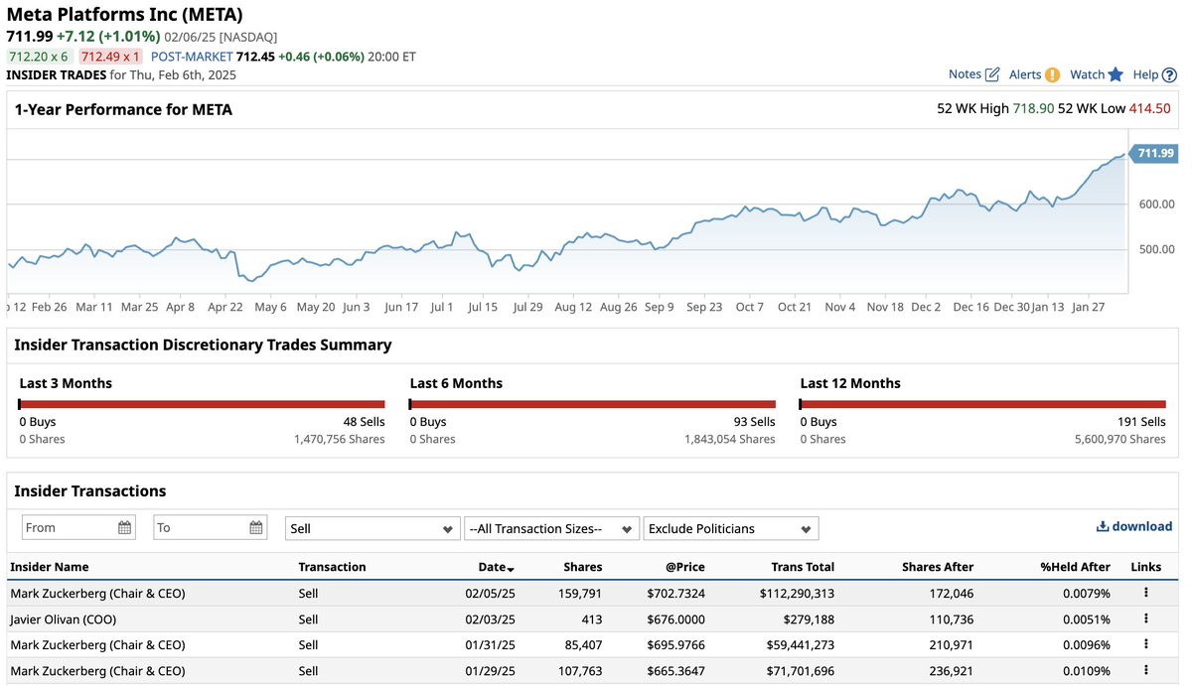Screen dimensions: 1192x686
Task: Click the 236,921 shares after cell
Action: click(951, 670)
